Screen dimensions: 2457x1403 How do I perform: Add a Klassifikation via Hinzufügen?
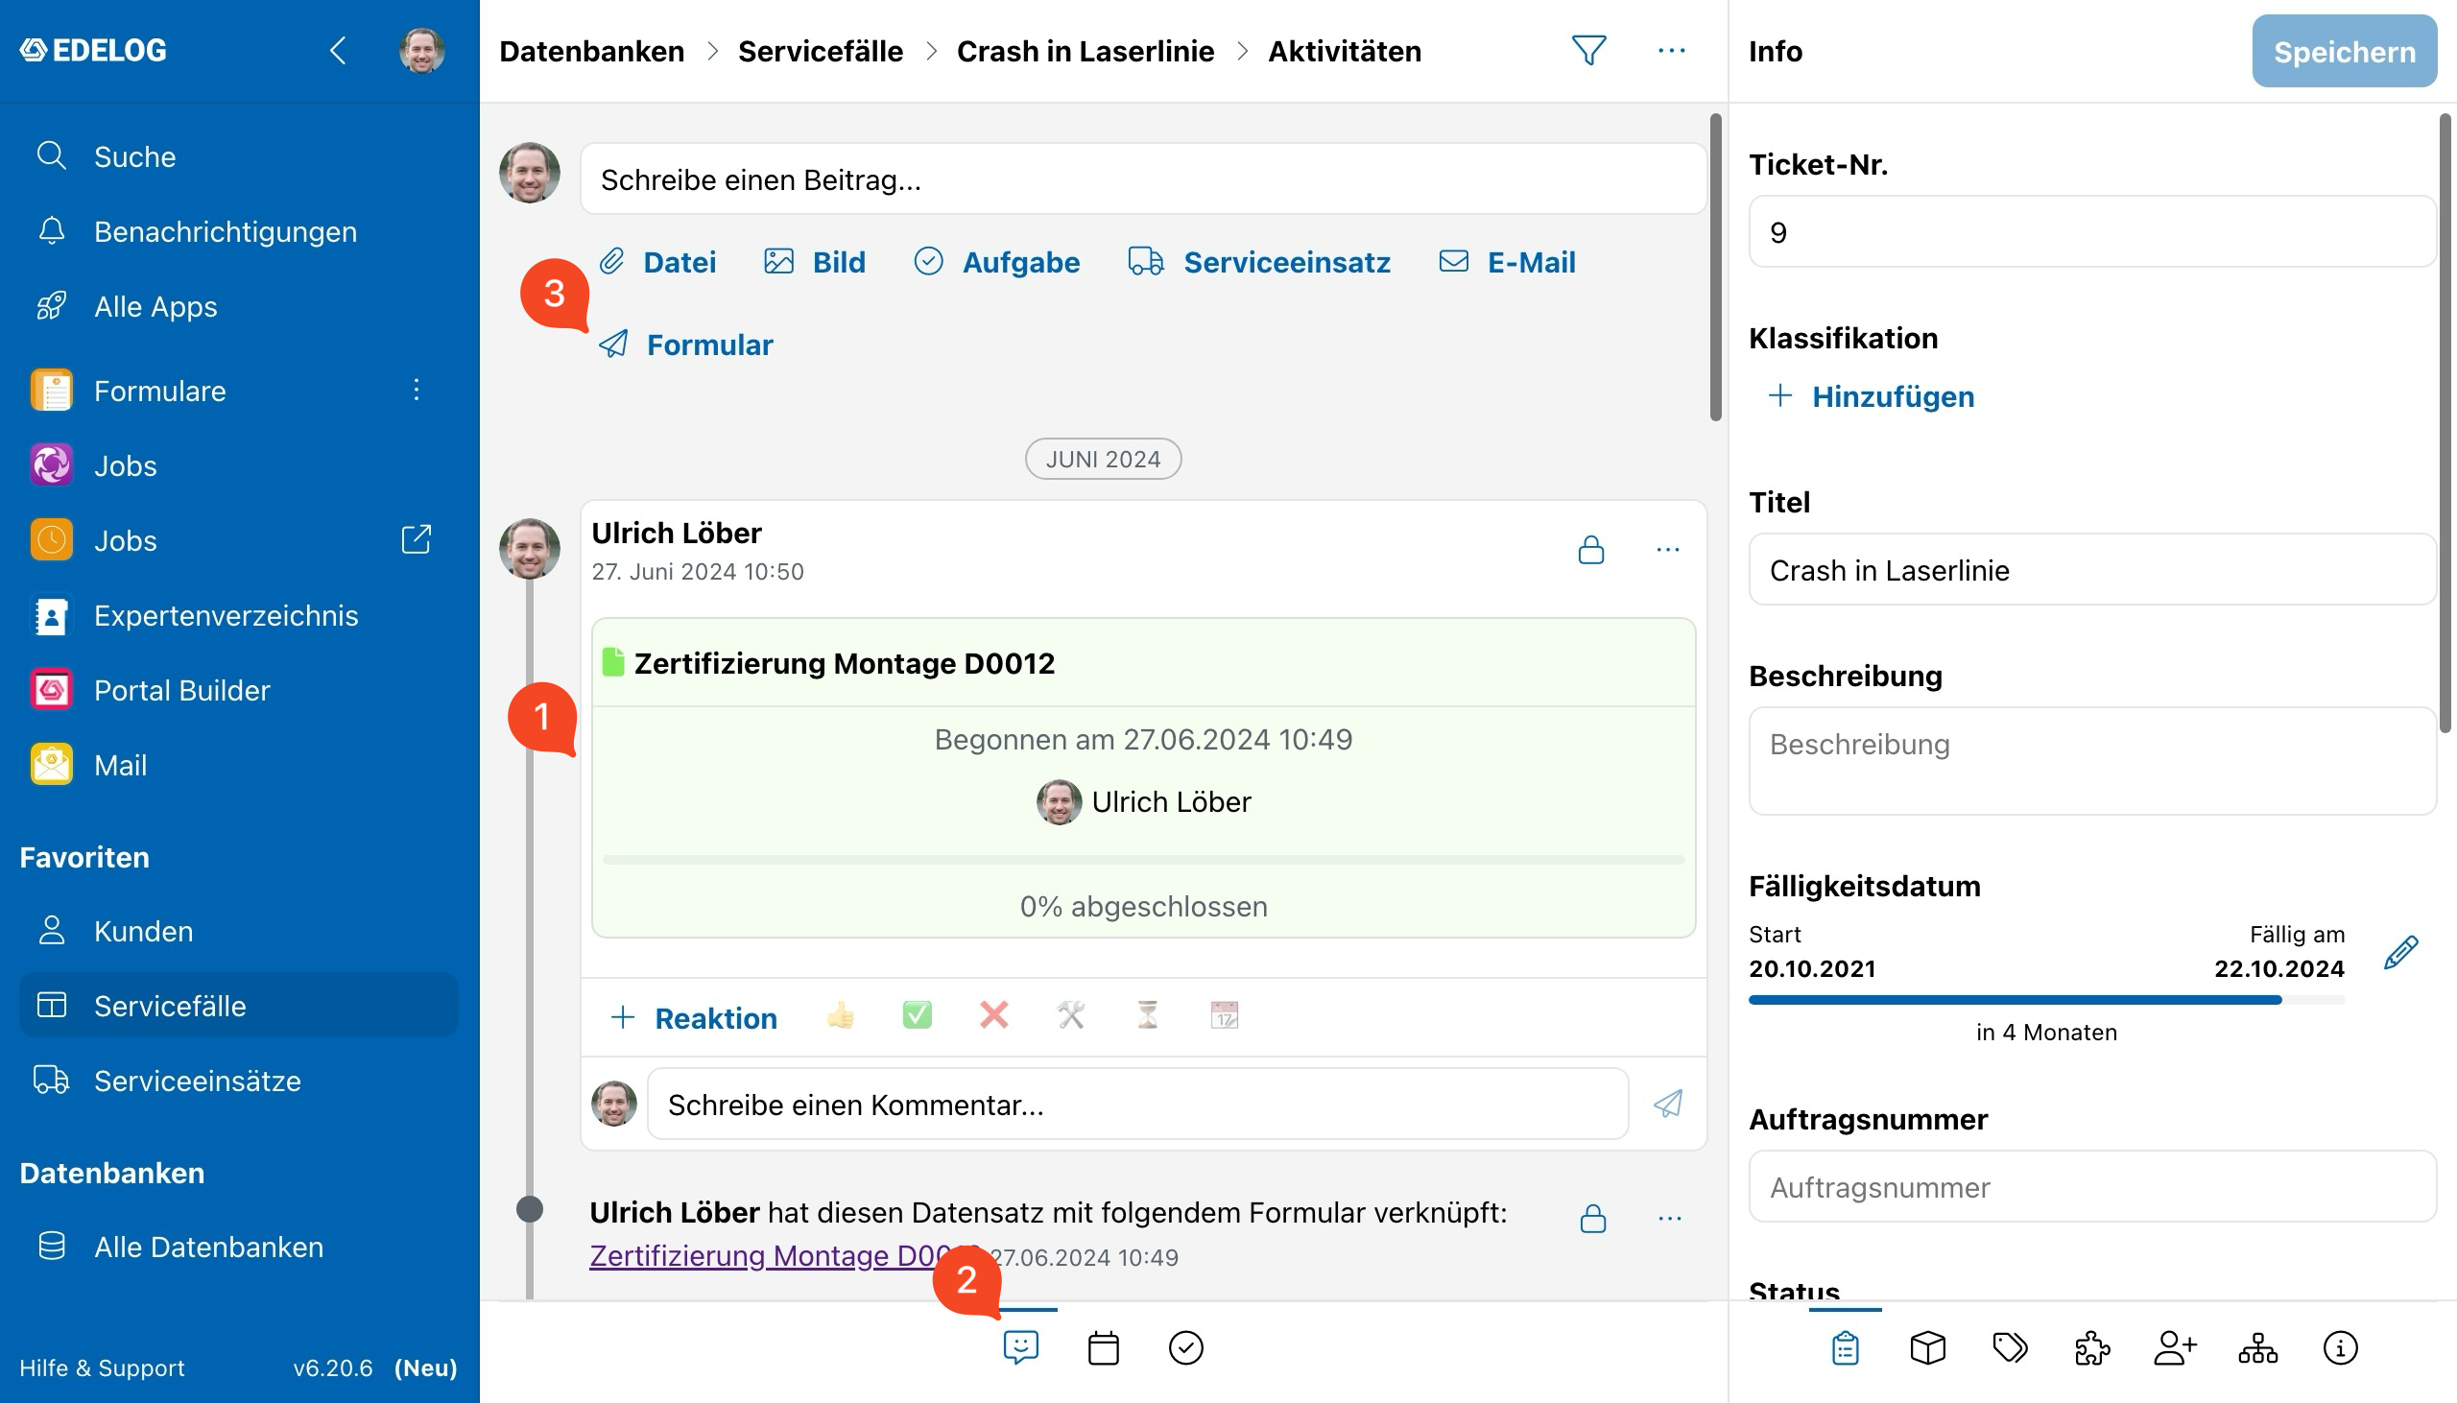point(1872,396)
